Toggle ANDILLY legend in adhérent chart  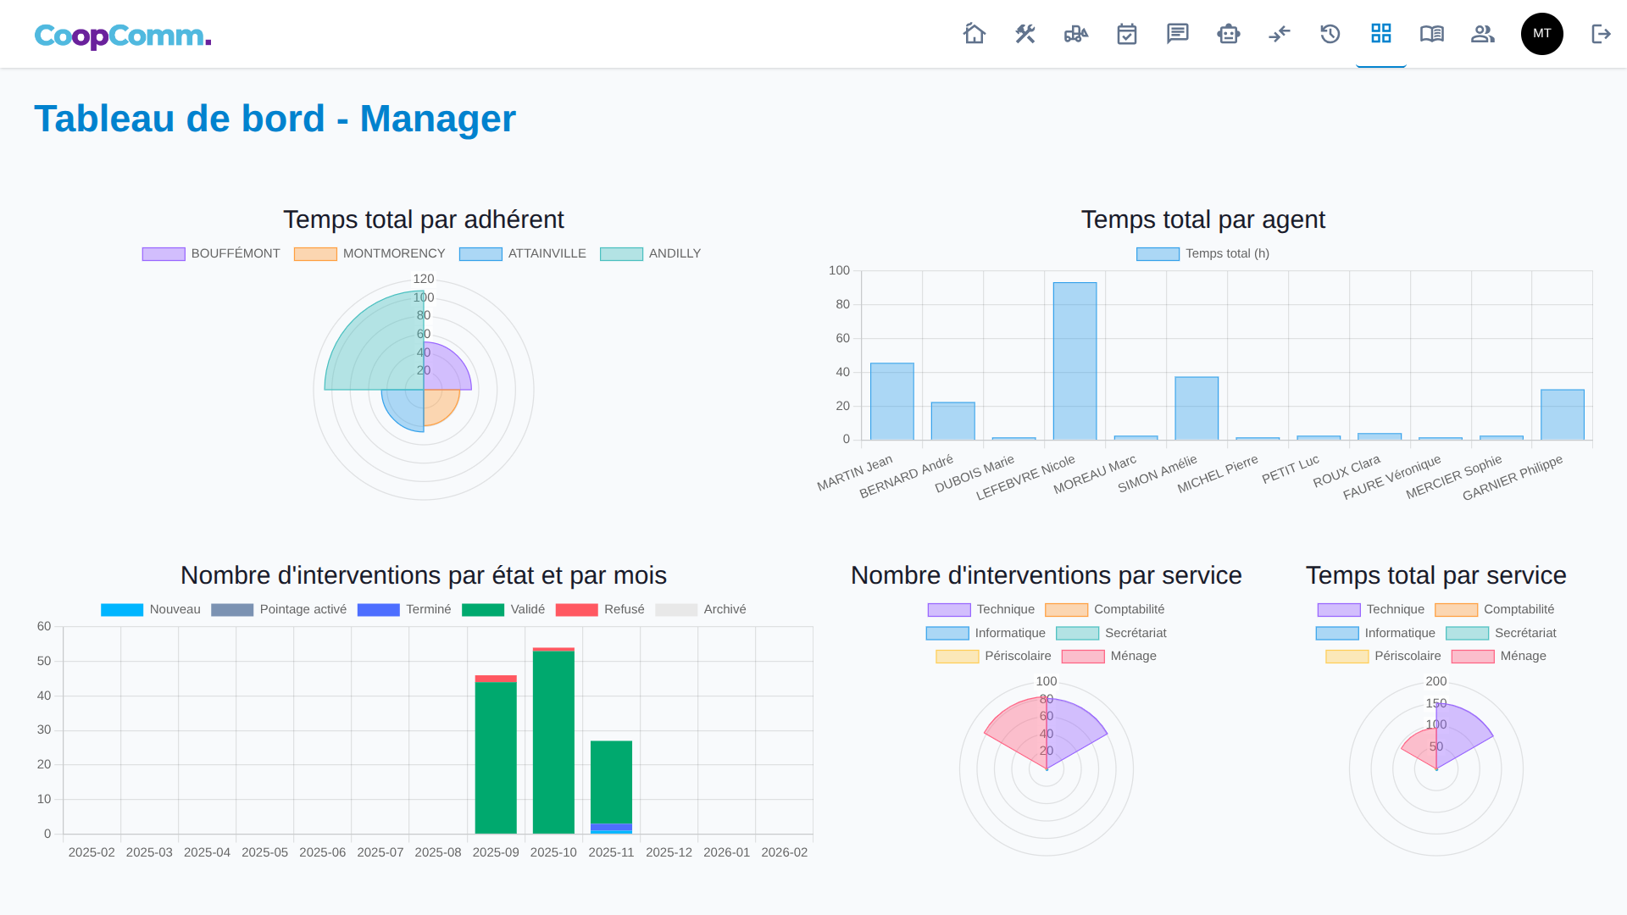[651, 253]
